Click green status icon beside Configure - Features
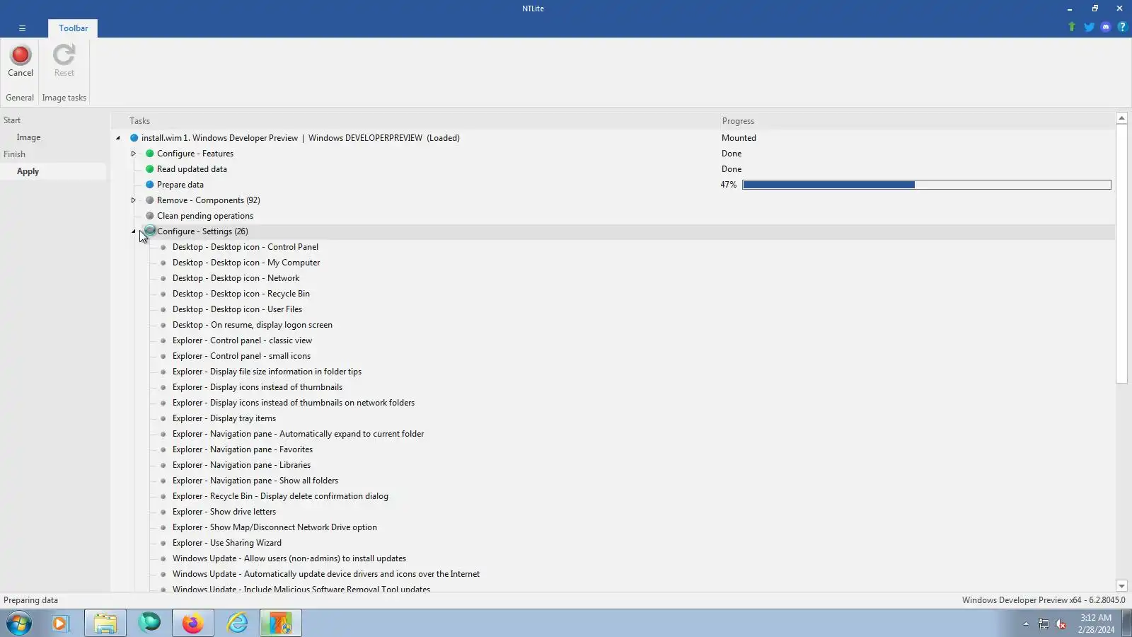Image resolution: width=1132 pixels, height=637 pixels. click(149, 154)
